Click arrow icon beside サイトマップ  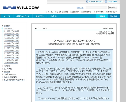107,12
